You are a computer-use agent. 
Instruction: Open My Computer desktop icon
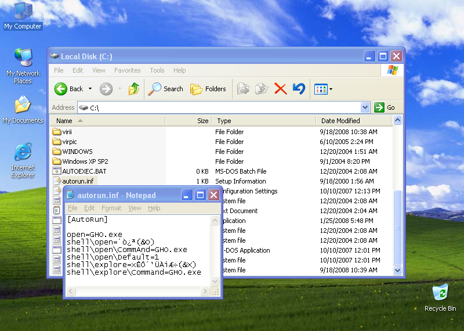(x=23, y=15)
